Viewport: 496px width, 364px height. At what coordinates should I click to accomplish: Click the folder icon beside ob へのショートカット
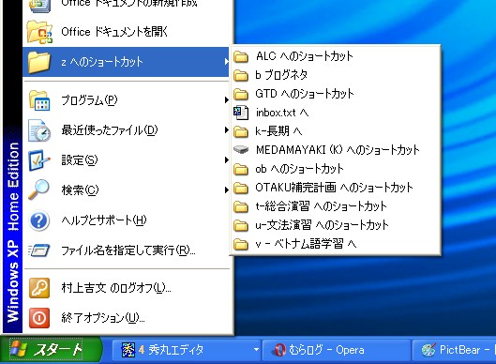coord(241,169)
